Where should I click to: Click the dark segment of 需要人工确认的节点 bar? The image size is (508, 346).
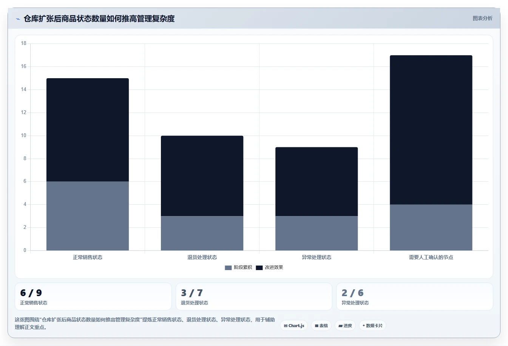[x=431, y=130]
